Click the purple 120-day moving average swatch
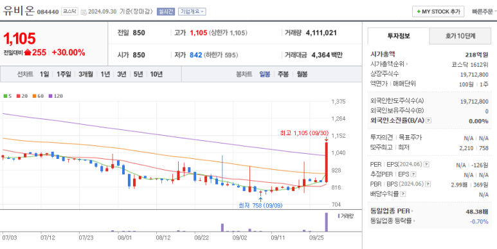Viewport: 497px width, 249px height. pyautogui.click(x=50, y=96)
